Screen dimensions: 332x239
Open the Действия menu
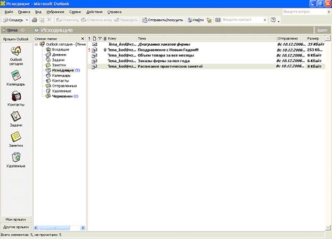[x=94, y=12]
